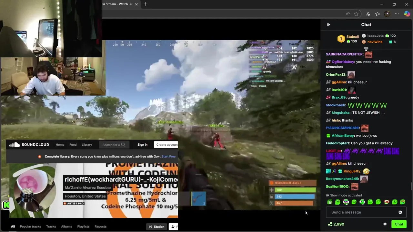413x232 pixels.
Task: Open naviwins gifter profile
Action: [x=375, y=42]
